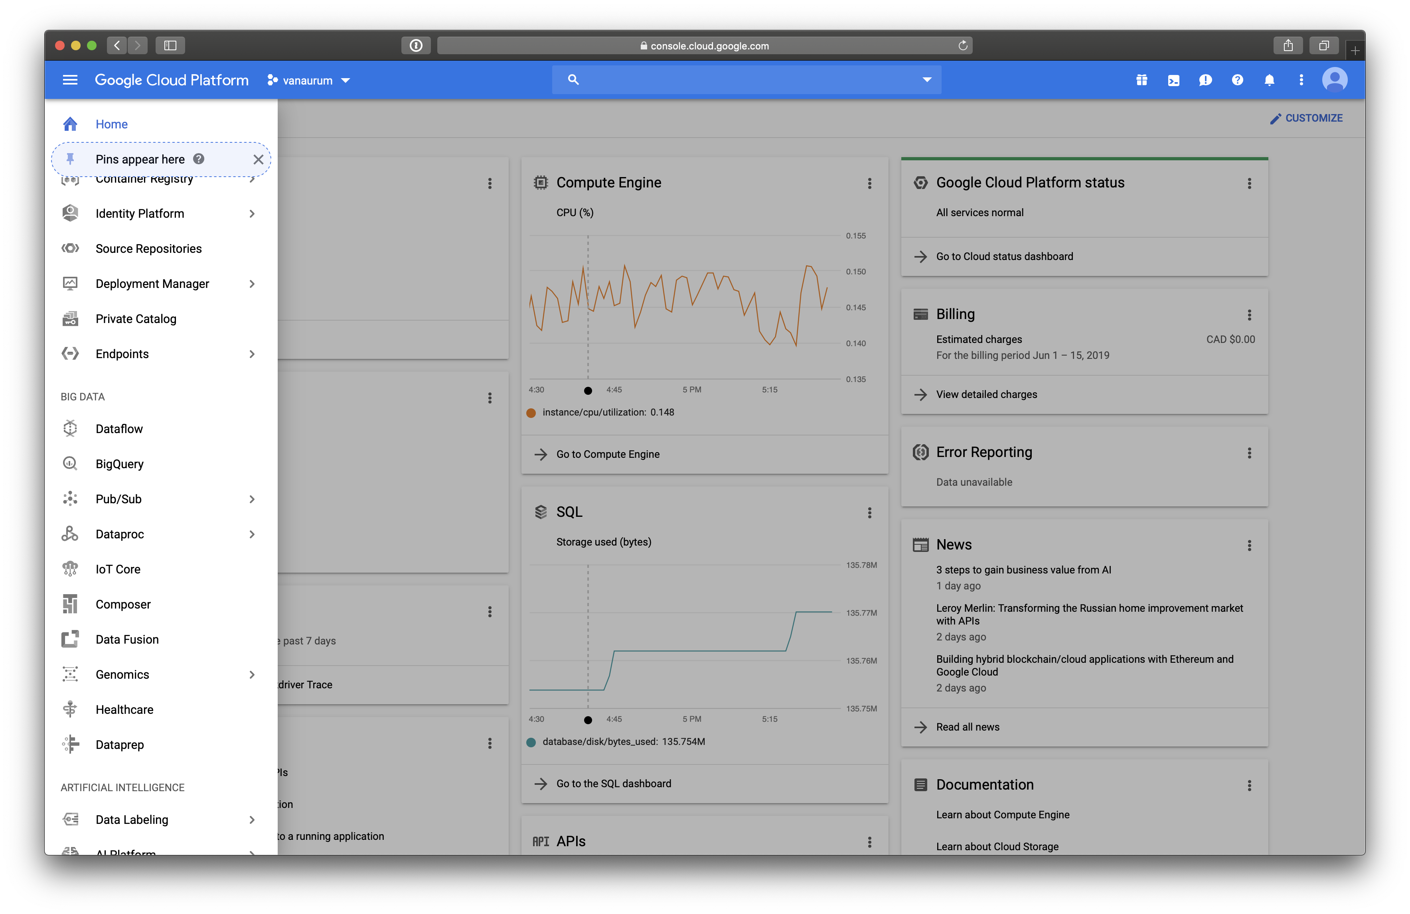Click the Endpoints icon
The height and width of the screenshot is (914, 1410).
tap(70, 353)
